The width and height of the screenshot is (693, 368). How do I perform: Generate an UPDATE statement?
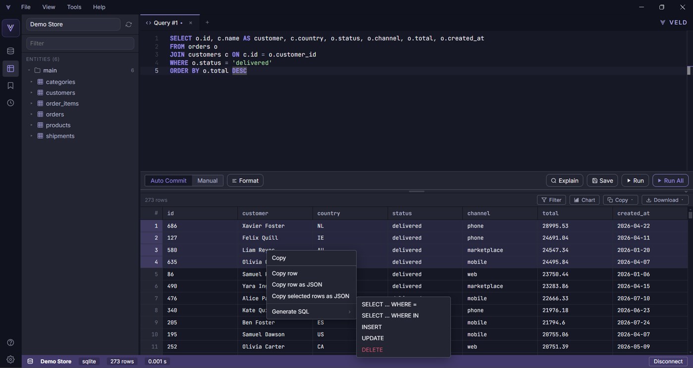click(x=403, y=338)
